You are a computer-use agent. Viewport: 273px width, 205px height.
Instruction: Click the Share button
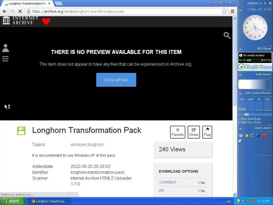(194, 132)
